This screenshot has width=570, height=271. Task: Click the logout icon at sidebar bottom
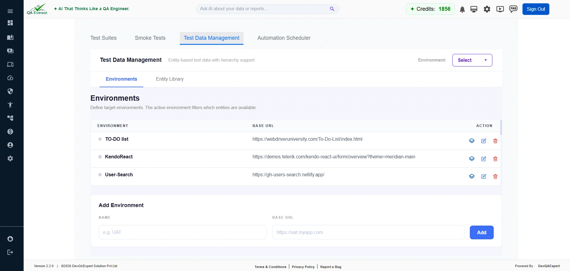click(10, 252)
